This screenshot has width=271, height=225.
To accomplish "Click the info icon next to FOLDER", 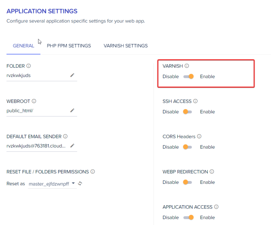I will pos(29,66).
